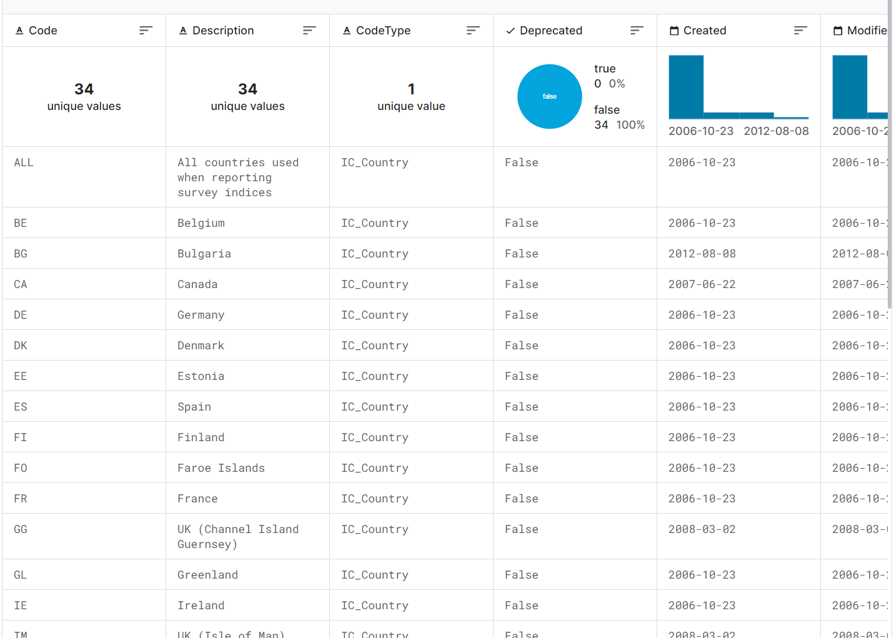Select the Germany description cell

click(x=248, y=315)
